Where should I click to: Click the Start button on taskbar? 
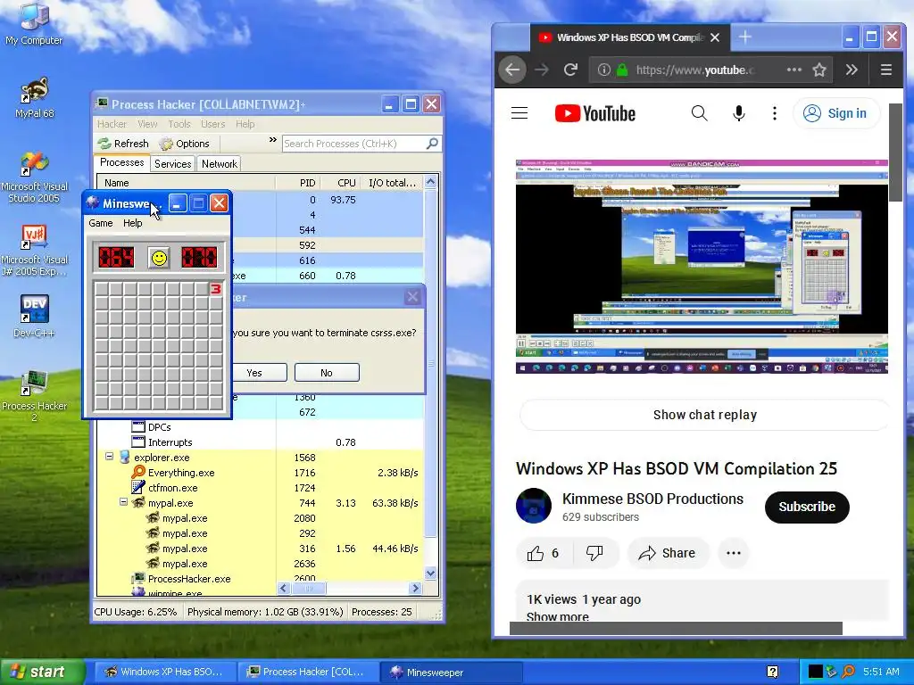point(41,672)
